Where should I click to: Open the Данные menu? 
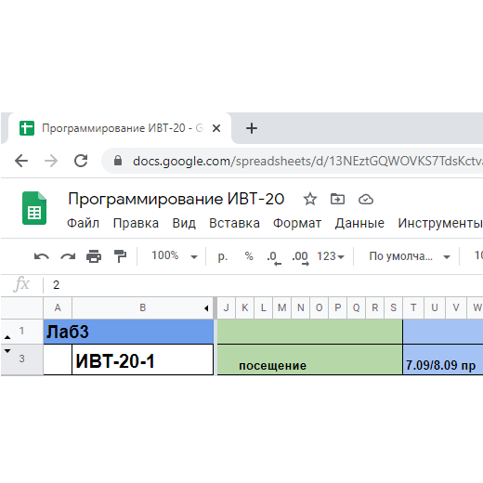359,223
